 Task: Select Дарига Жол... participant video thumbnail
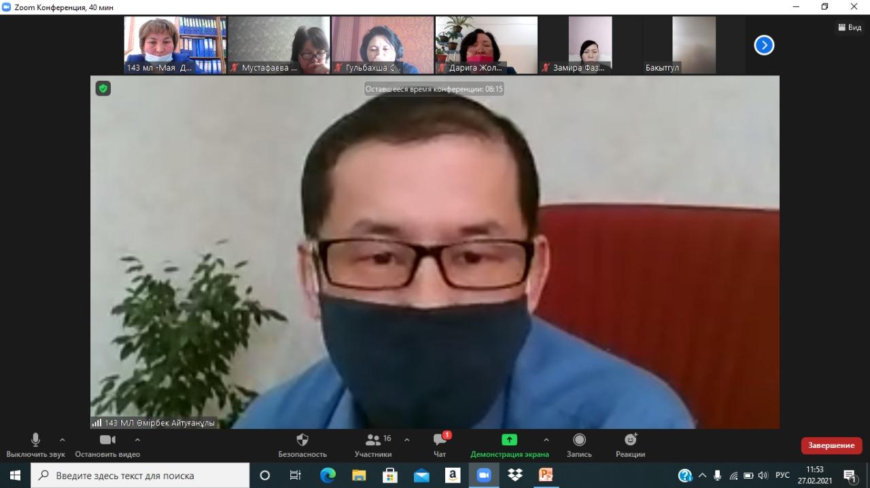pos(486,45)
